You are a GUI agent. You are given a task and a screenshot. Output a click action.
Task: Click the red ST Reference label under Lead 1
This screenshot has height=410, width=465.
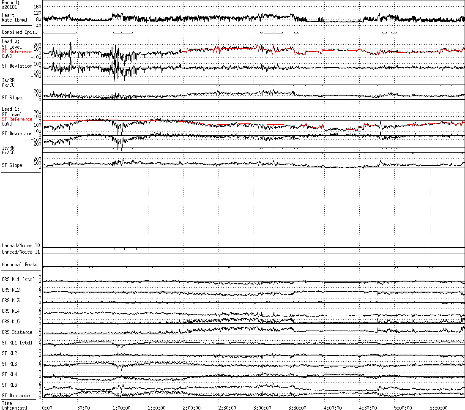[17, 119]
